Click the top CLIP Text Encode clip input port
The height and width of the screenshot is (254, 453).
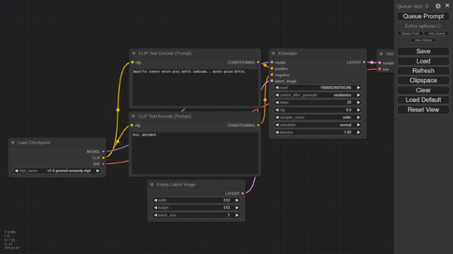click(132, 62)
